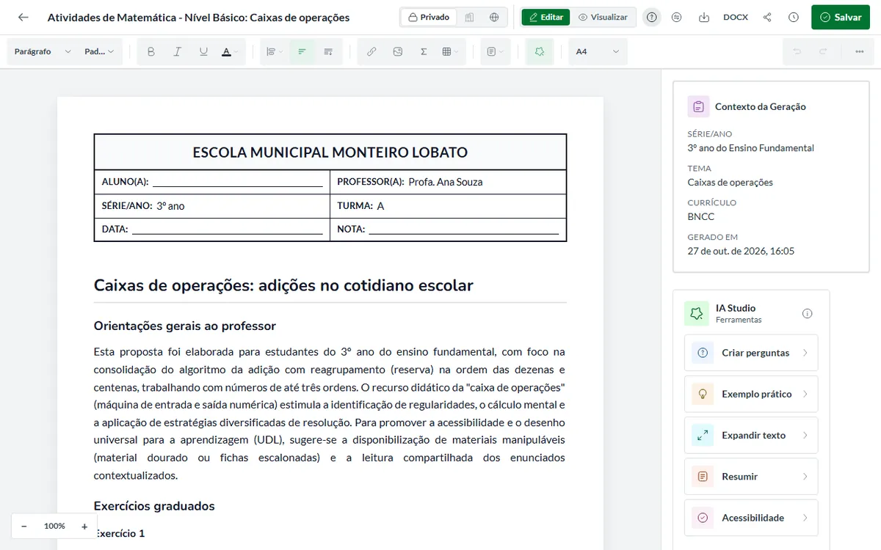Click the school name ESCOLA MUNICIPAL MONTEIRO LOBATO
This screenshot has width=881, height=550.
330,153
